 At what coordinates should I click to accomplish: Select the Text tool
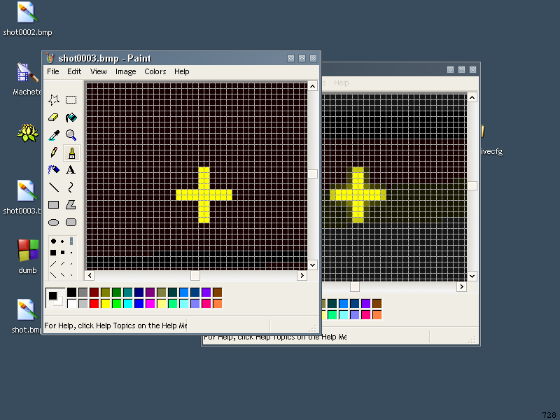tap(71, 170)
